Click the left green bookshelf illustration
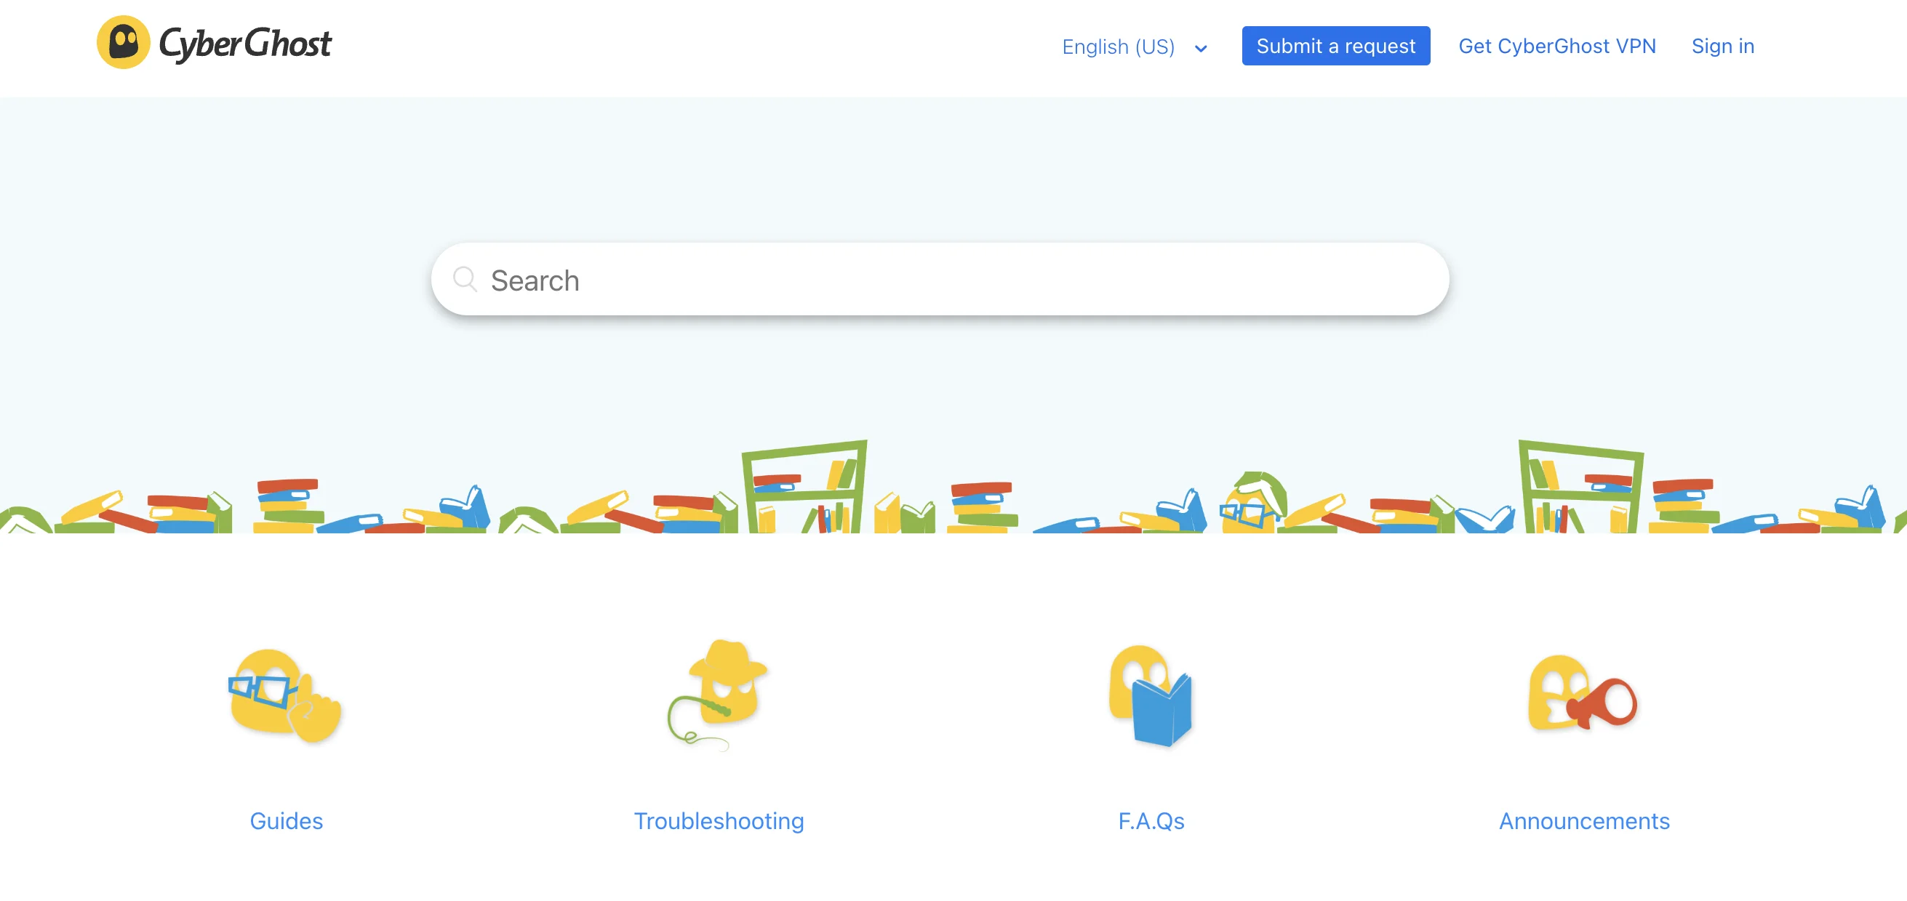Viewport: 1907px width, 901px height. point(805,487)
